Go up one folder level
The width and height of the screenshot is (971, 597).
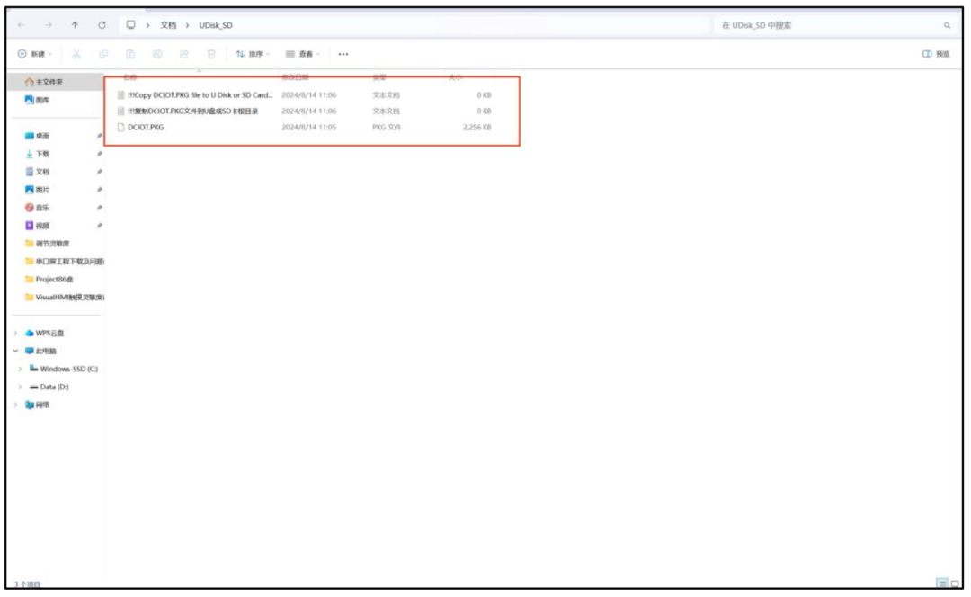pyautogui.click(x=75, y=25)
